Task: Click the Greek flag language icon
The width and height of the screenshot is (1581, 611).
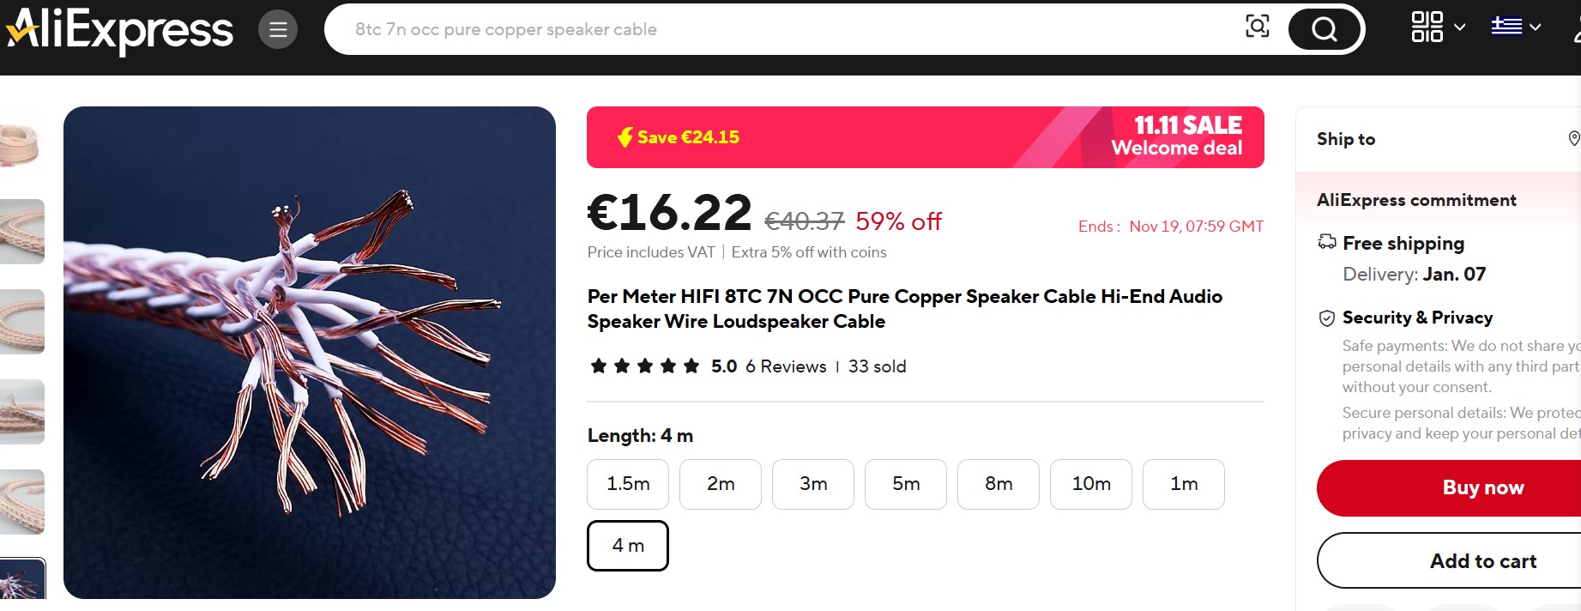Action: pos(1506,27)
